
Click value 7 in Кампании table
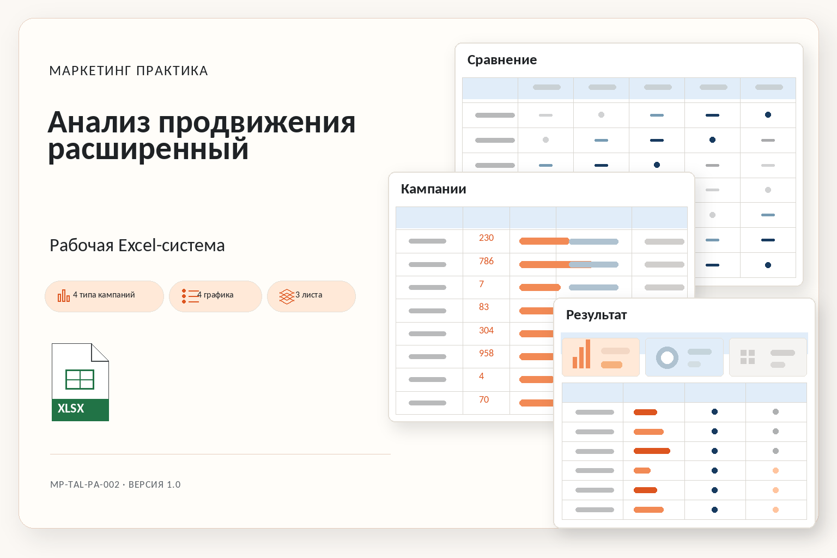click(x=481, y=284)
